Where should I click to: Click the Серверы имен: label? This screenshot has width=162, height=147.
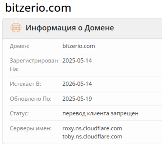click(31, 128)
